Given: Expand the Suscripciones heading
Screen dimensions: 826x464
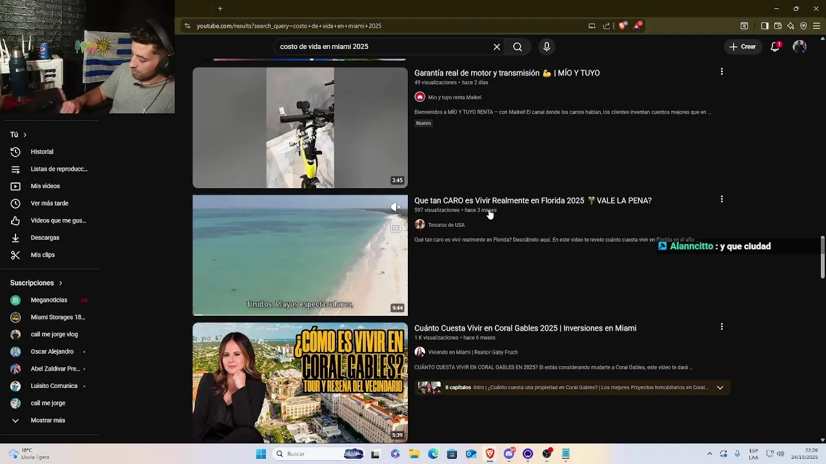Looking at the screenshot, I should [37, 283].
